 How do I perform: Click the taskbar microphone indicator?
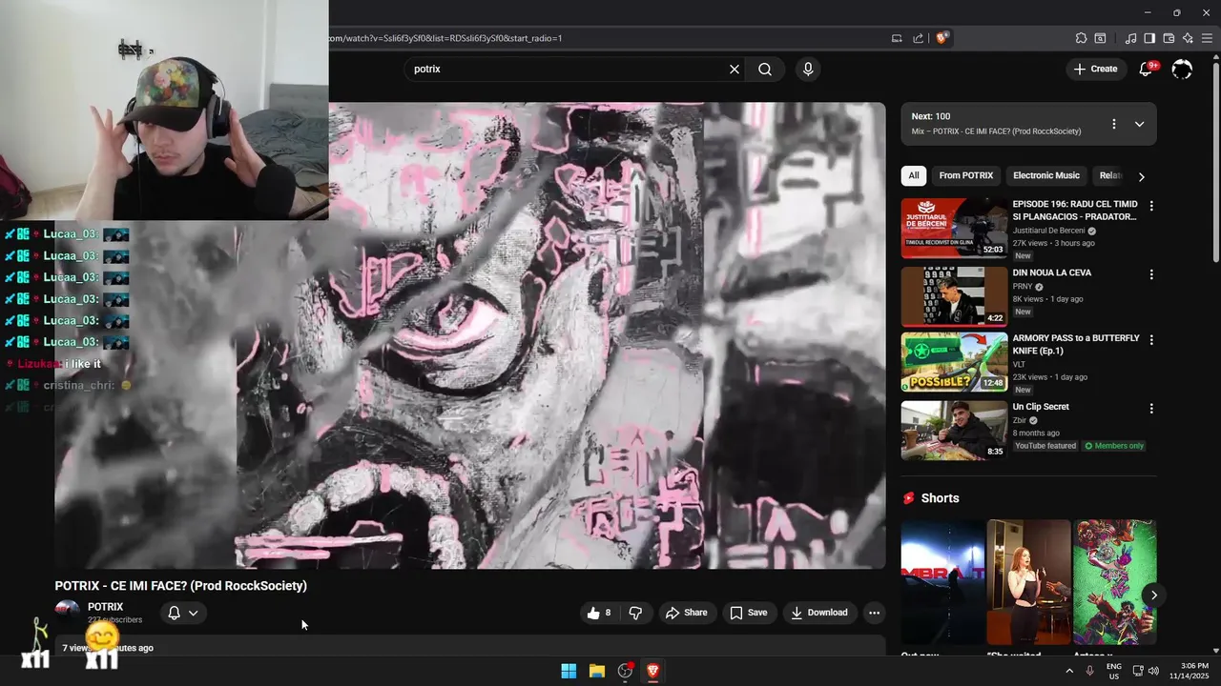(x=1089, y=671)
